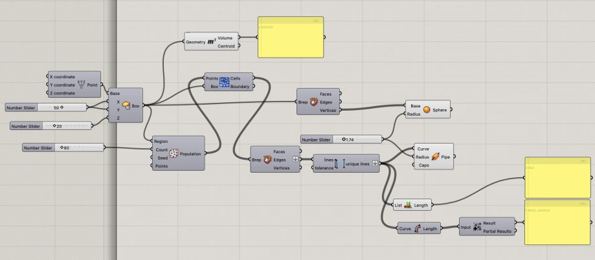Viewport: 595px width, 260px height.
Task: Select the Construct Point XYZ icon
Action: pyautogui.click(x=82, y=84)
